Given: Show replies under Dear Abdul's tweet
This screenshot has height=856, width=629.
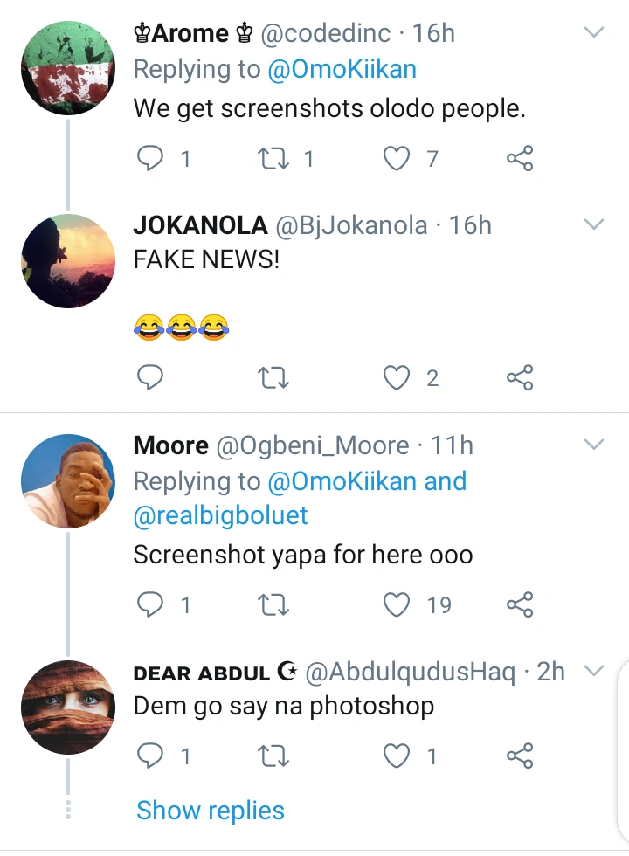Looking at the screenshot, I should click(211, 810).
